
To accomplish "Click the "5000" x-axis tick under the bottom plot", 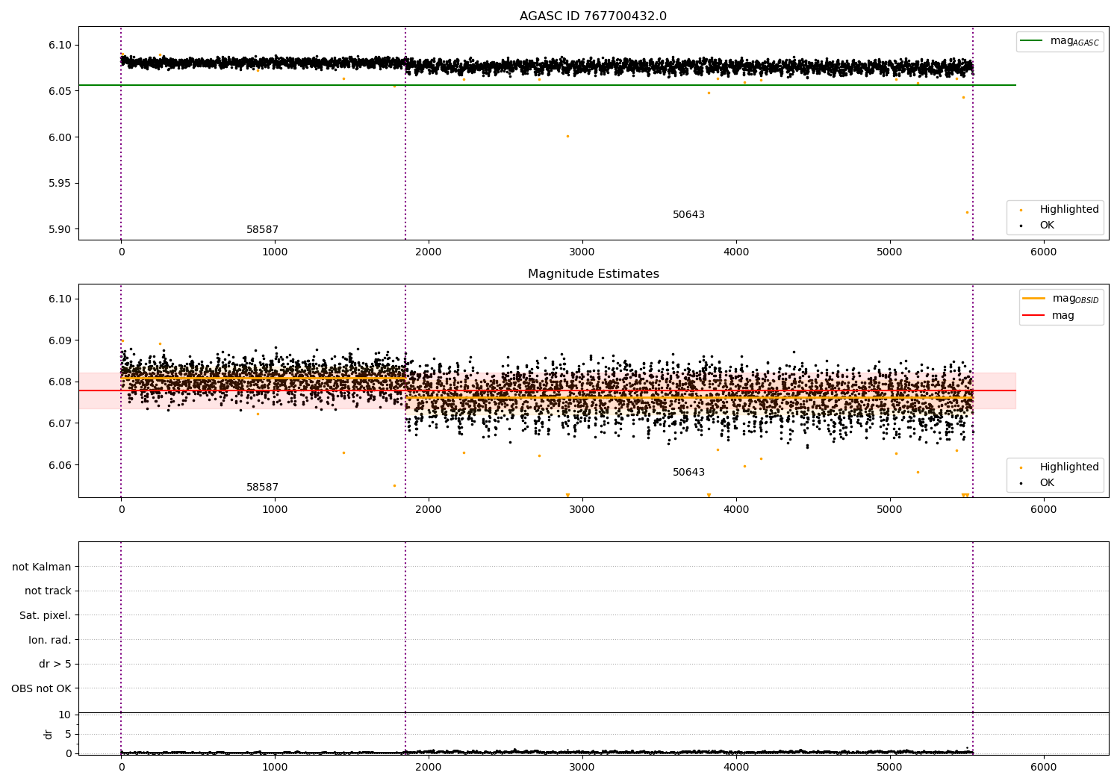I will (x=890, y=767).
